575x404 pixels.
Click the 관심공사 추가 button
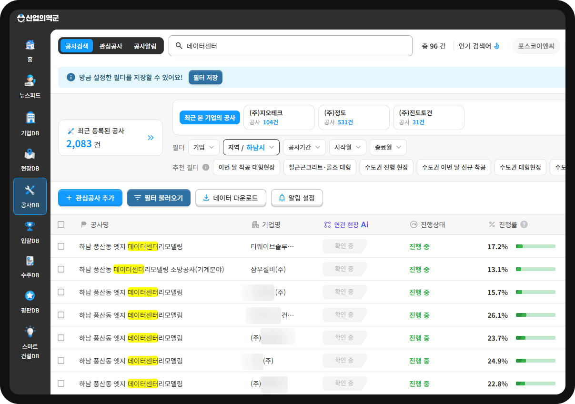tap(90, 198)
